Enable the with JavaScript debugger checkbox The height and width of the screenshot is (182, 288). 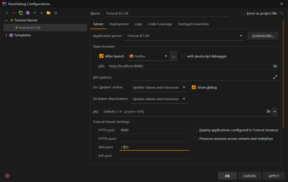click(x=183, y=56)
